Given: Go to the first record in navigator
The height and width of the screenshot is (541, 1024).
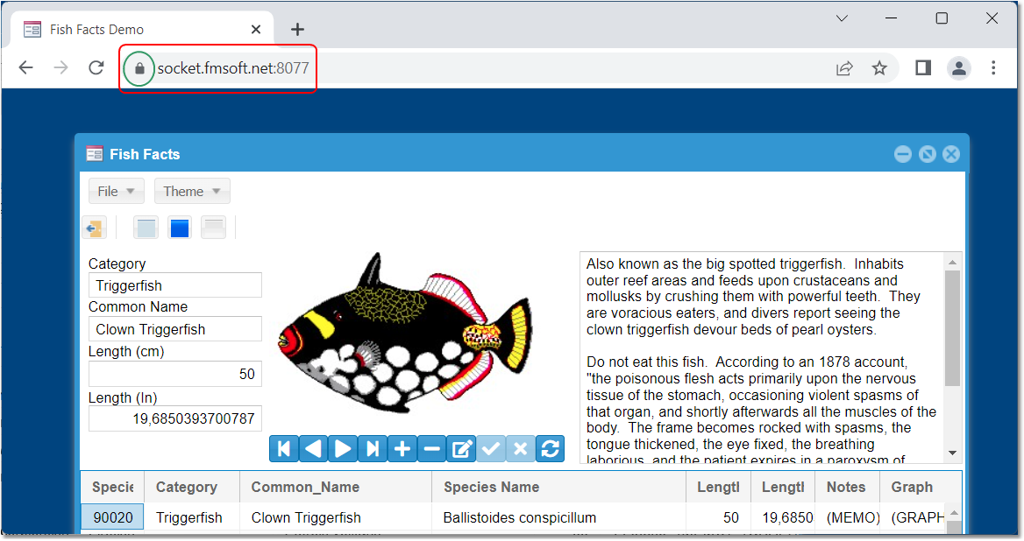Looking at the screenshot, I should (x=284, y=449).
